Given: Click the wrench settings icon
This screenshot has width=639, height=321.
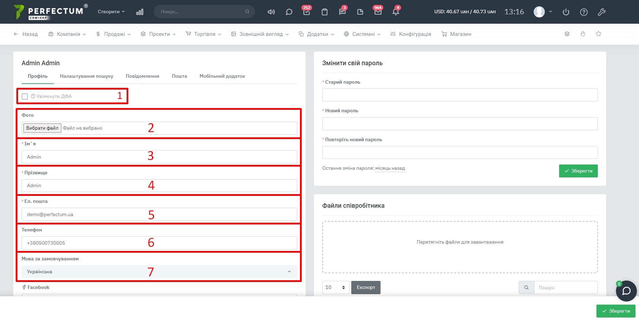Looking at the screenshot, I should coord(601,12).
